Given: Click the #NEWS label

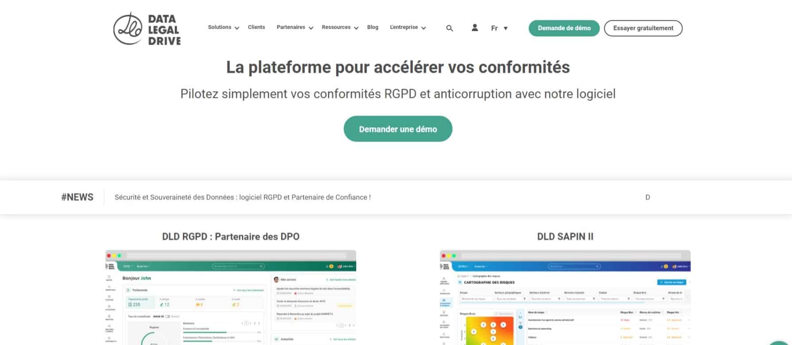Looking at the screenshot, I should (x=77, y=197).
